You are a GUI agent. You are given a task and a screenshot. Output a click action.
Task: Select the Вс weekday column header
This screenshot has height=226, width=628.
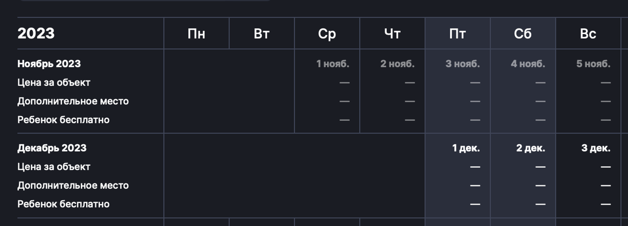(588, 33)
